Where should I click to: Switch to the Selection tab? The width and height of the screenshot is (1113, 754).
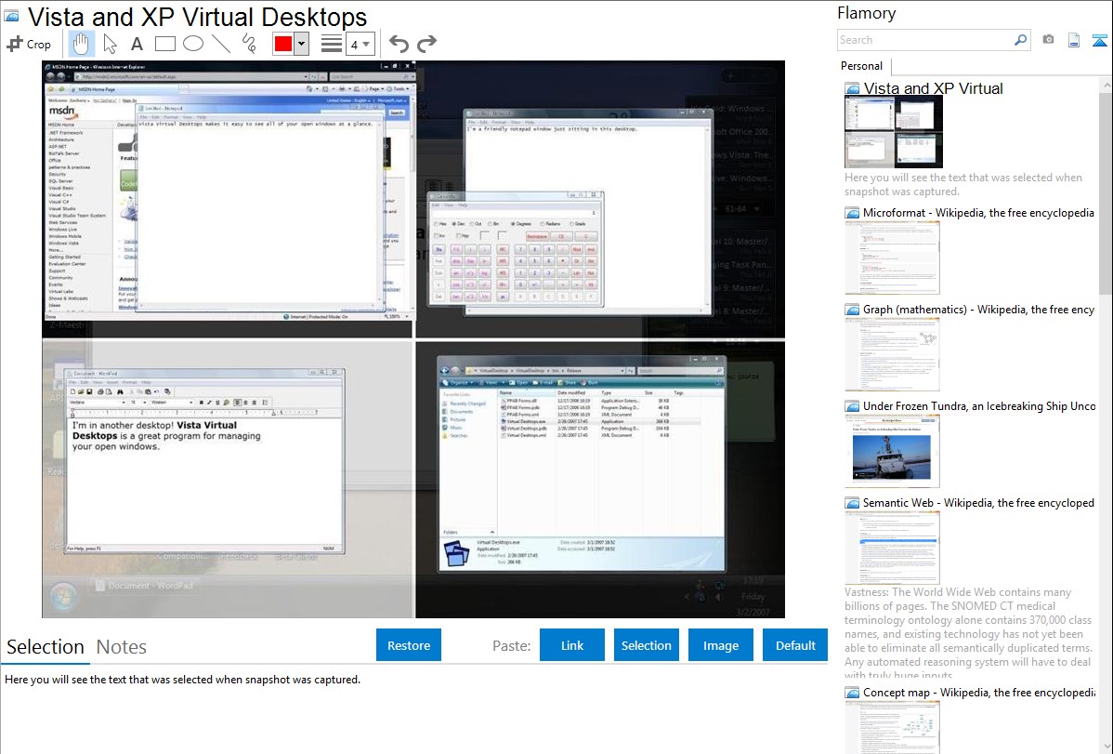[46, 647]
